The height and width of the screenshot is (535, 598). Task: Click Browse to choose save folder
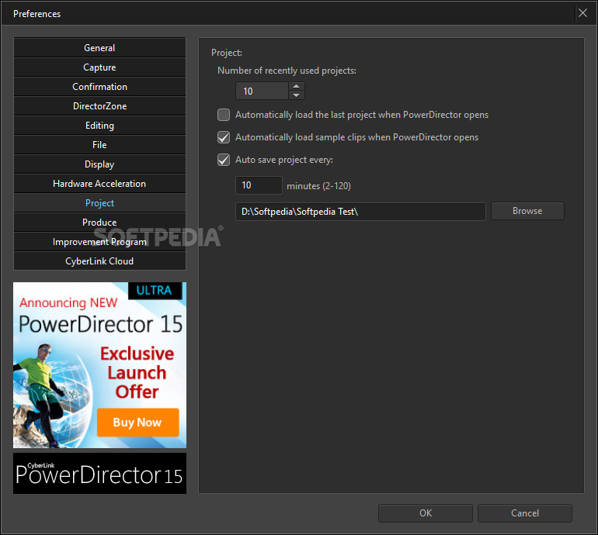pyautogui.click(x=527, y=211)
